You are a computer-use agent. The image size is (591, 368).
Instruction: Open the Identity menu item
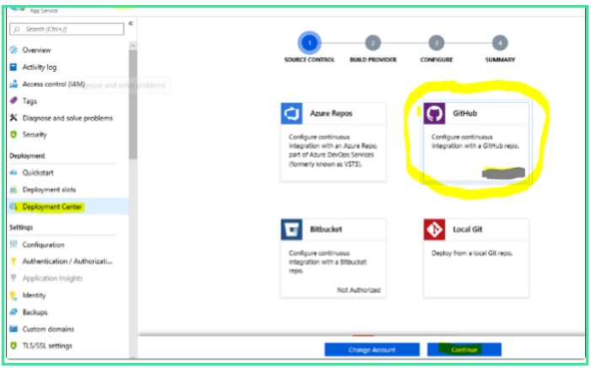point(34,295)
